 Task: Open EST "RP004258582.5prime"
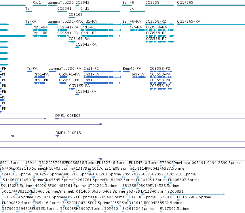click(163, 203)
